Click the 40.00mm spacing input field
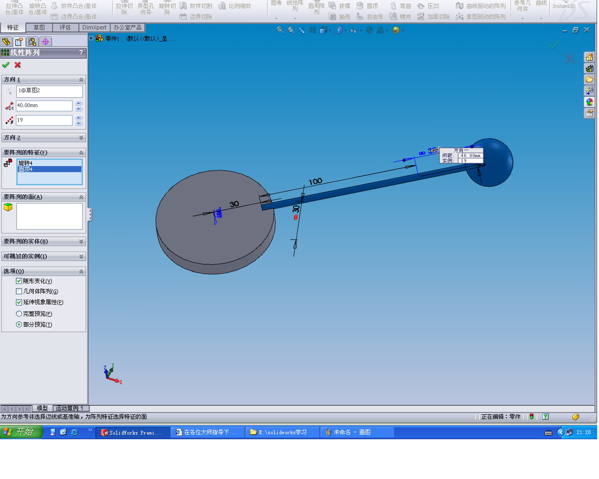Viewport: 599px width, 479px height. 44,106
